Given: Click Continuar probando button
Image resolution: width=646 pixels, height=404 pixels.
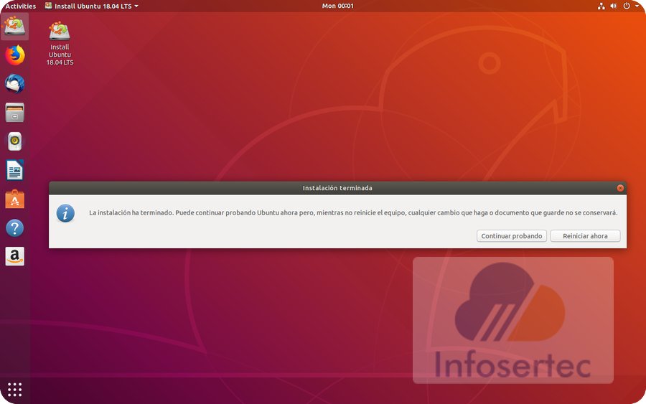Looking at the screenshot, I should (512, 236).
